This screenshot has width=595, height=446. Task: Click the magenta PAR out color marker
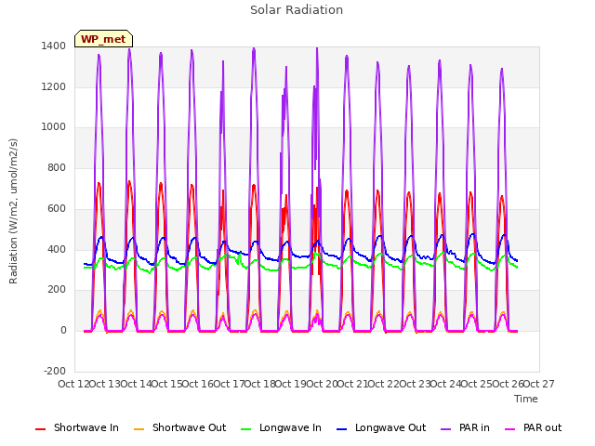click(510, 429)
